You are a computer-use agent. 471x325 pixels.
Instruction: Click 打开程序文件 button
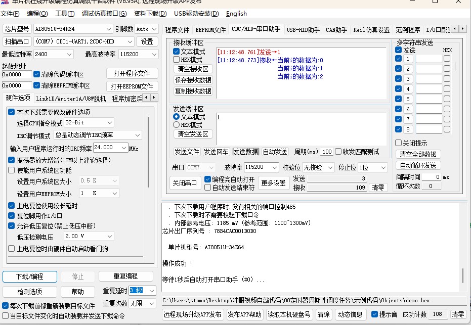132,73
